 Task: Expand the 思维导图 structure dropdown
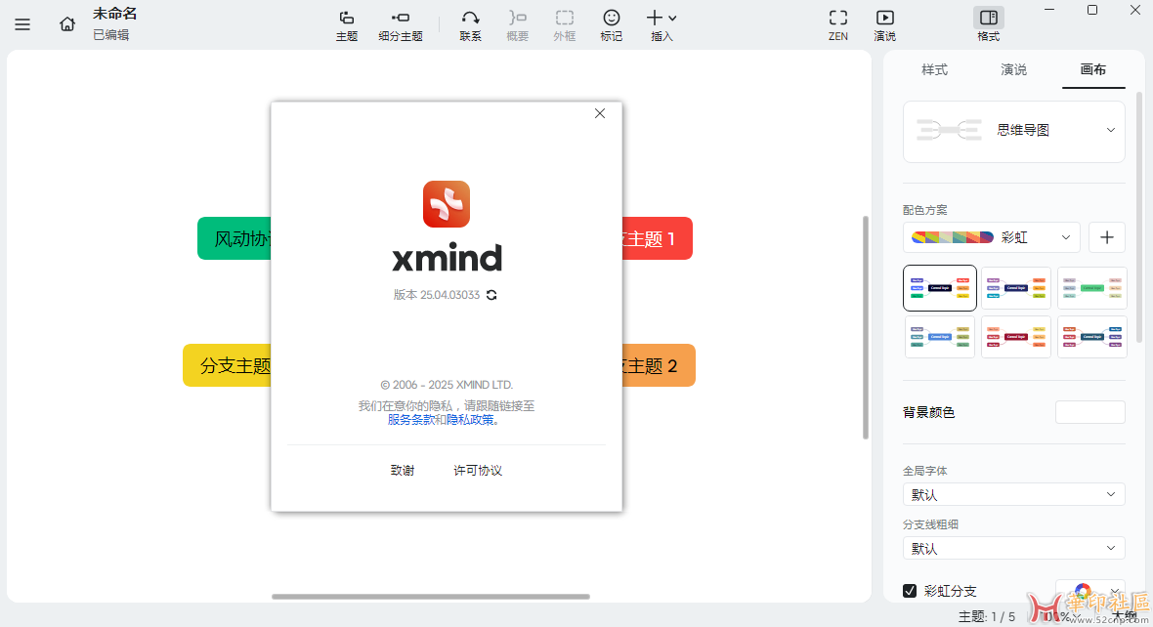click(x=1014, y=131)
